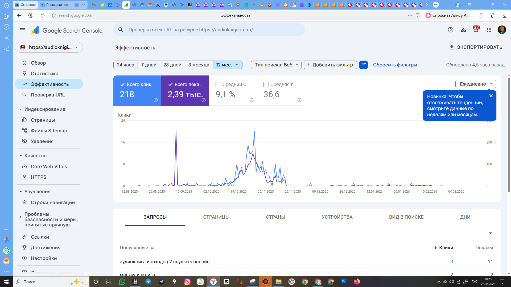Image resolution: width=511 pixels, height=287 pixels.
Task: Click table filter icon above queries
Action: 491,232
